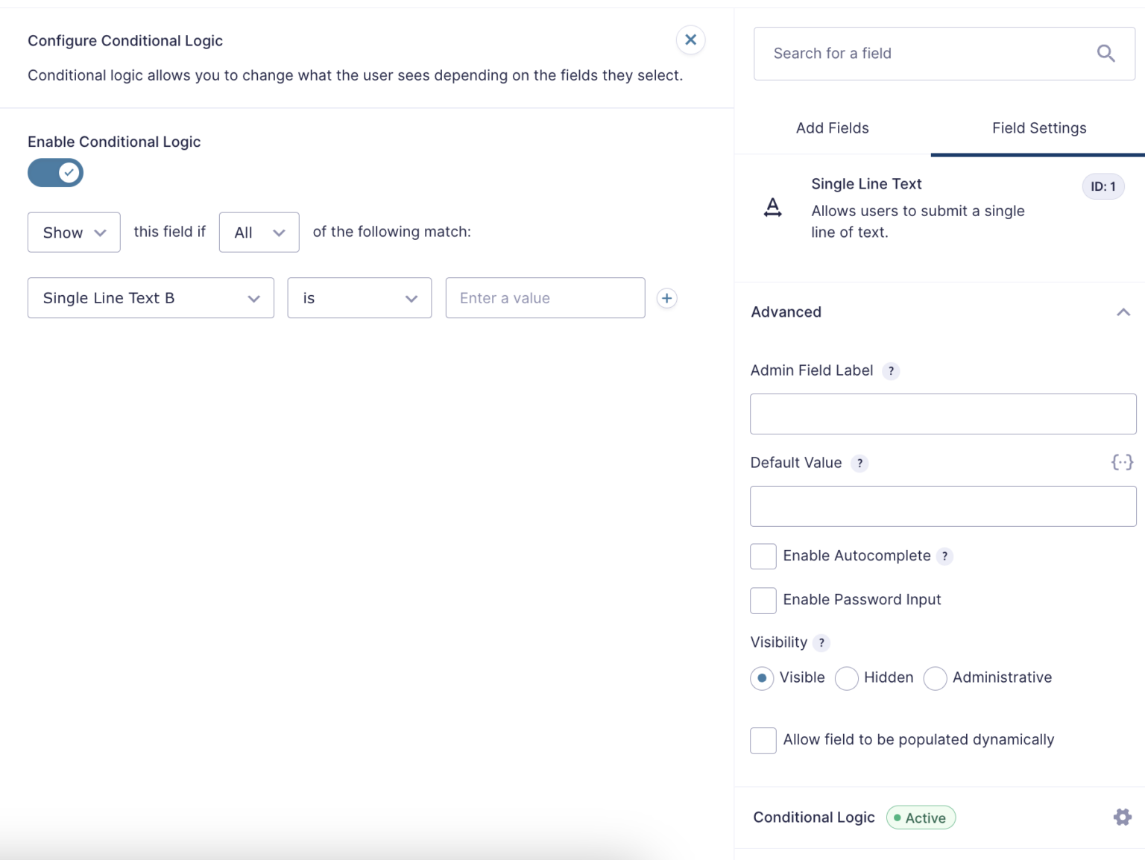Image resolution: width=1145 pixels, height=860 pixels.
Task: Click the Visibility help icon
Action: (x=821, y=642)
